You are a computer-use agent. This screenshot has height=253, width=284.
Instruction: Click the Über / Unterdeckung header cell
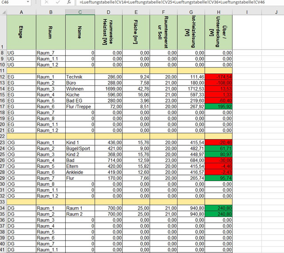coord(219,32)
